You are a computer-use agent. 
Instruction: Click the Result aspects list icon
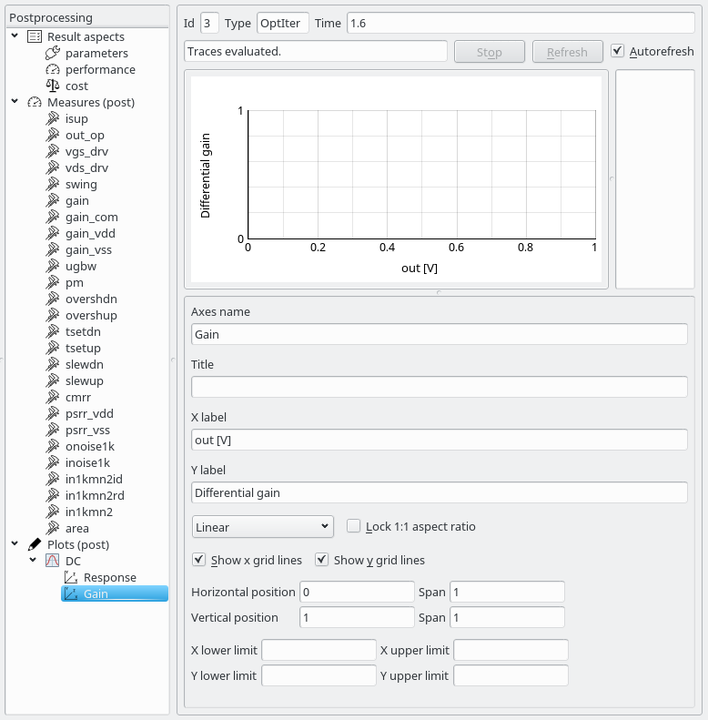[x=35, y=37]
